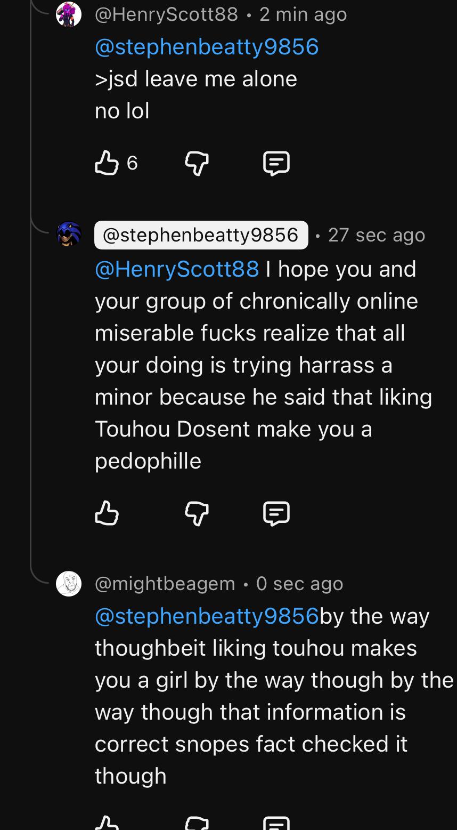Reply to mightbeagem's snopes comment
The image size is (457, 830).
(276, 824)
